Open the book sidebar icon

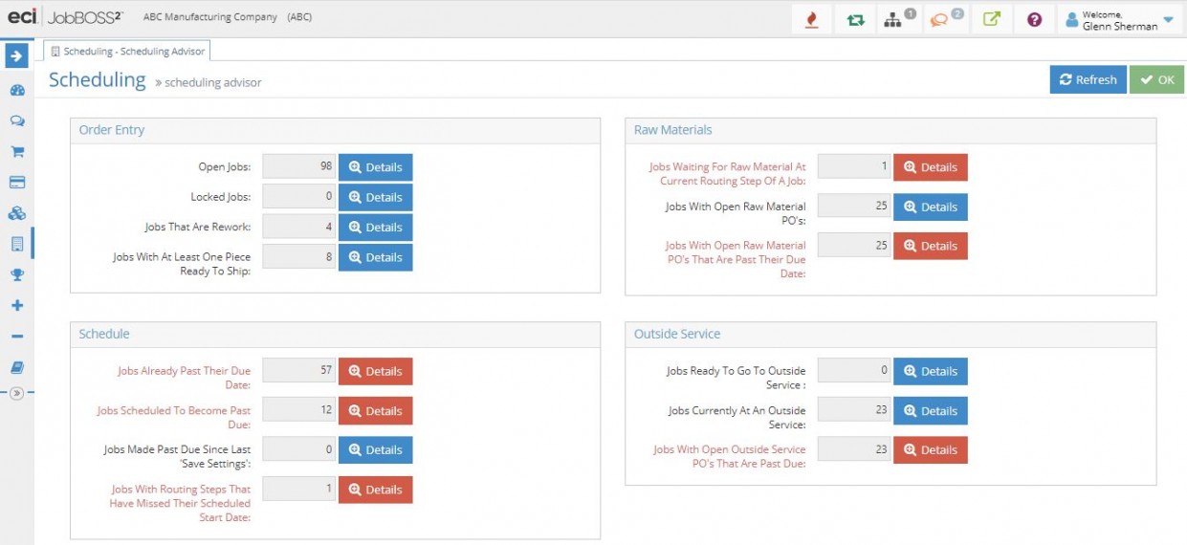tap(16, 367)
